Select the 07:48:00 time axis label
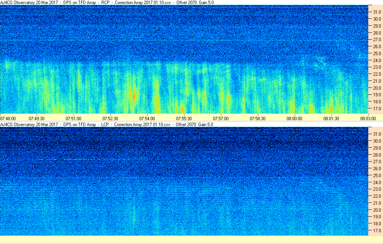 (8, 118)
